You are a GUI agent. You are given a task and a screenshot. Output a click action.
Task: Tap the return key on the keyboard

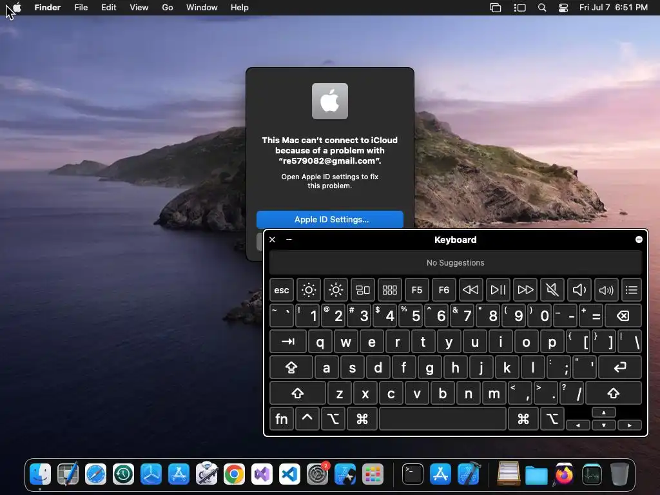click(x=620, y=367)
